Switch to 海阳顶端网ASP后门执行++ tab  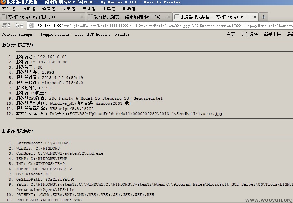click(x=43, y=17)
